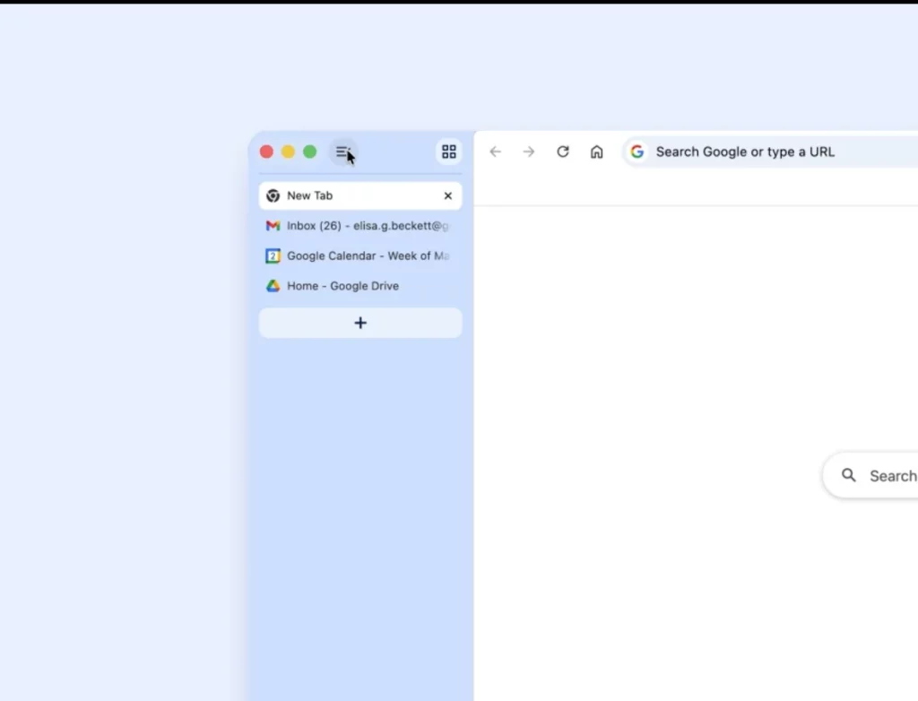Click the Google Calendar favicon
918x701 pixels.
click(273, 255)
